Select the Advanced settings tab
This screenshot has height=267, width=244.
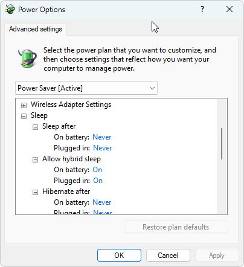pyautogui.click(x=36, y=29)
